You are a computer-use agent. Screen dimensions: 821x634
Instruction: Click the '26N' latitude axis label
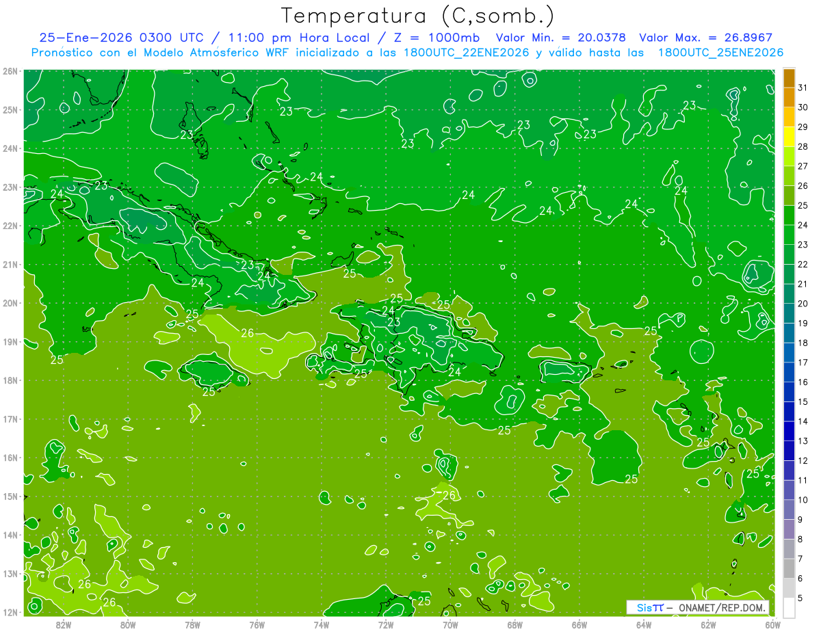coord(10,71)
